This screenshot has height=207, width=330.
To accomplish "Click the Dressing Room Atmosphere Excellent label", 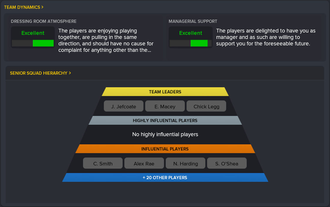I will [33, 33].
